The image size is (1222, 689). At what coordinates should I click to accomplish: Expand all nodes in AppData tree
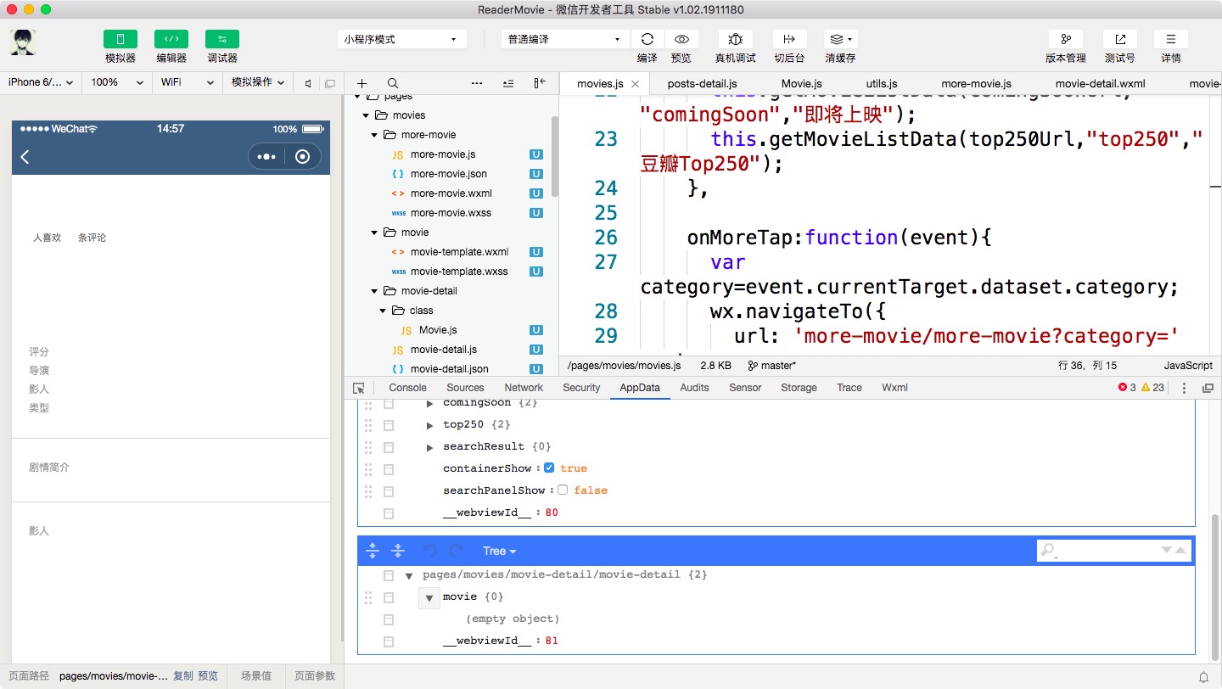(x=373, y=551)
